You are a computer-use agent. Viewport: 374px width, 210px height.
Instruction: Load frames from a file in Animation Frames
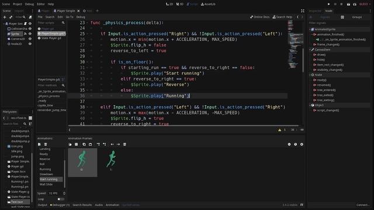tap(70, 144)
